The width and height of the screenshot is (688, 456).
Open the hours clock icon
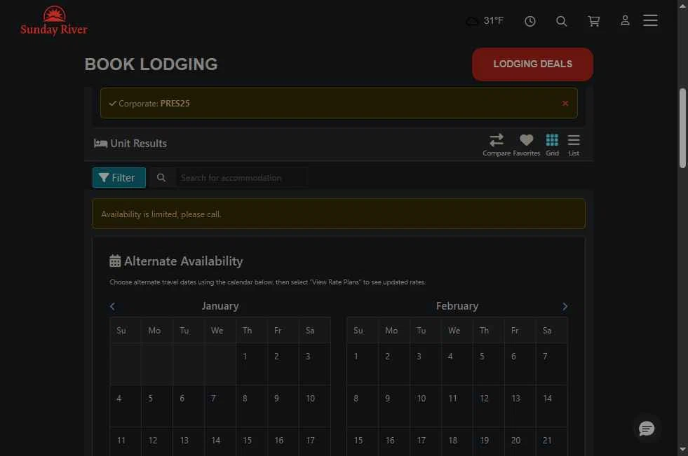click(530, 21)
